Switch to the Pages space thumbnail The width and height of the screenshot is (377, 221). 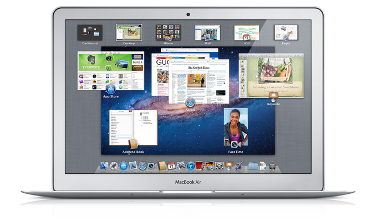pyautogui.click(x=286, y=33)
